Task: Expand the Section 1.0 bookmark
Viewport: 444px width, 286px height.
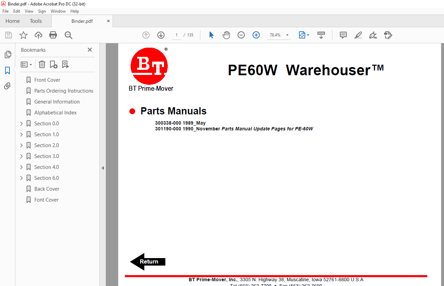Action: (21, 134)
